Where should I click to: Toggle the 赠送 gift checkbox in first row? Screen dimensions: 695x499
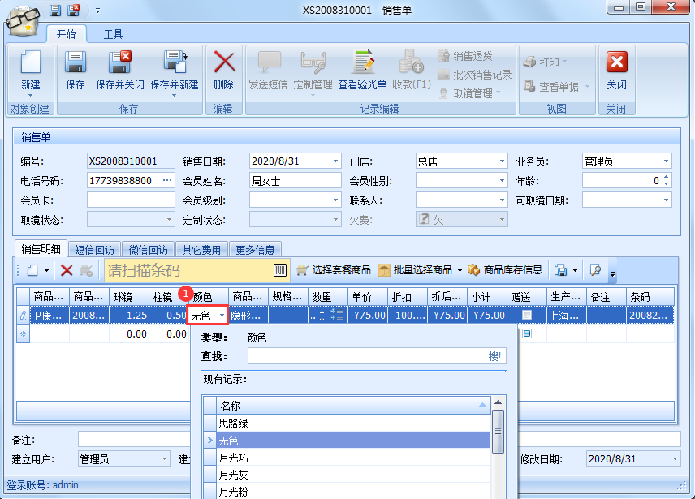[527, 315]
